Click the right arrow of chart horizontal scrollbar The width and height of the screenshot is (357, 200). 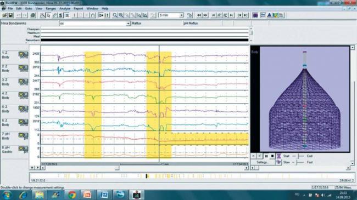(x=247, y=168)
